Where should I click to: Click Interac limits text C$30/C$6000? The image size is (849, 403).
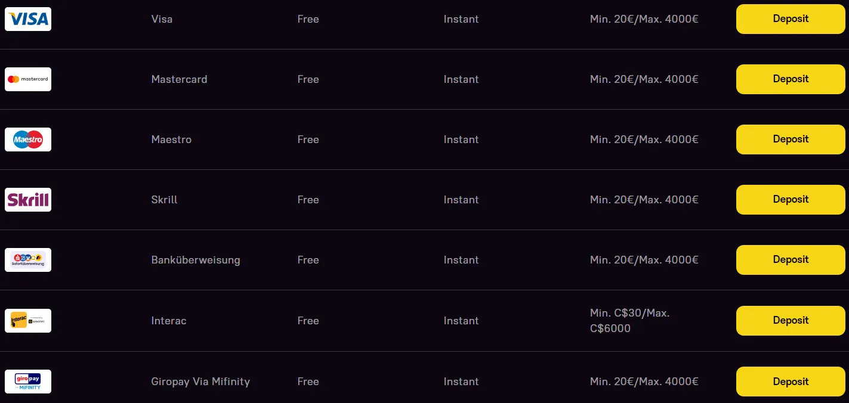point(629,321)
